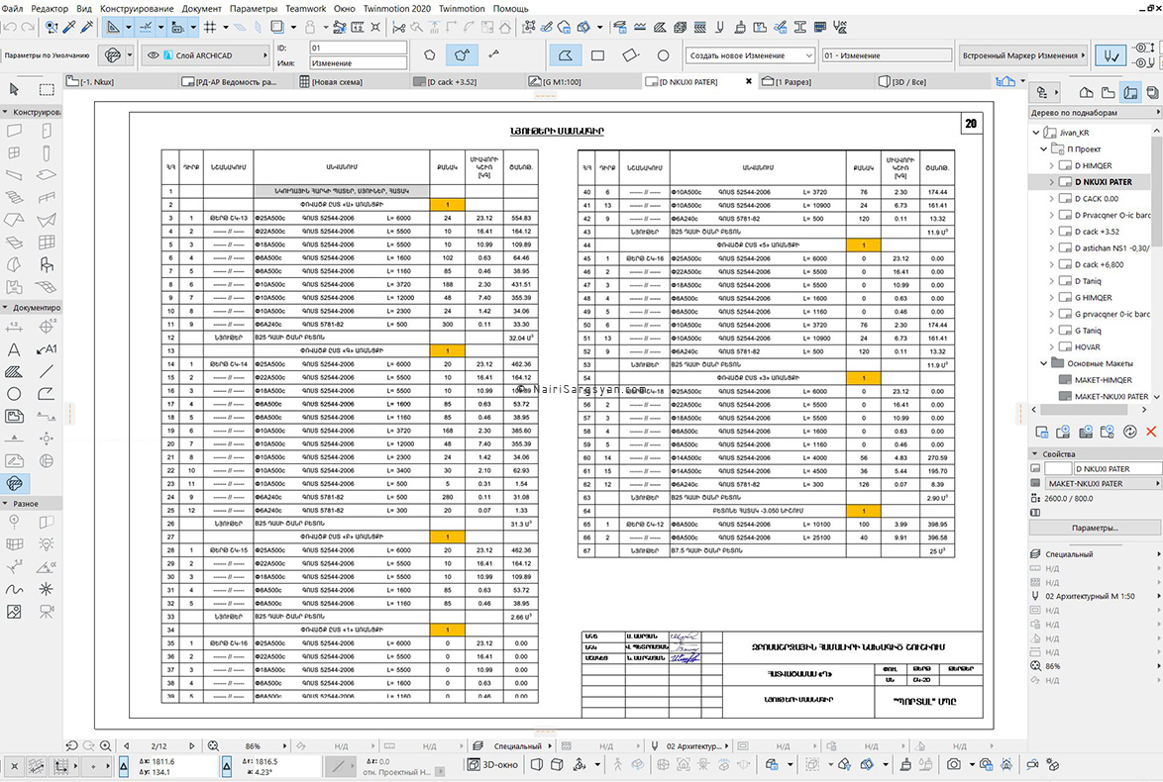Viewport: 1163px width, 782px height.
Task: Select circle geometry method
Action: point(663,54)
